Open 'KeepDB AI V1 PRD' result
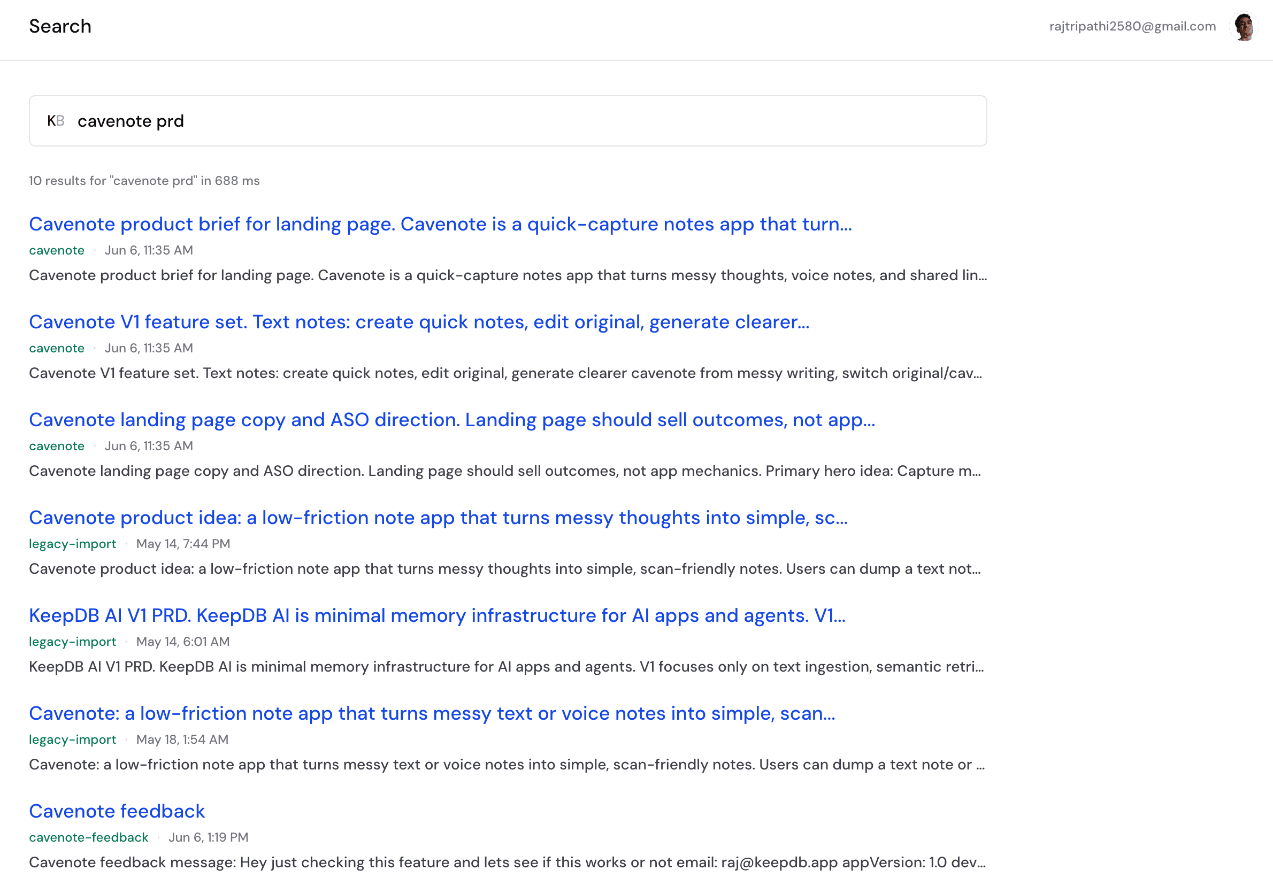1273x878 pixels. pos(438,615)
